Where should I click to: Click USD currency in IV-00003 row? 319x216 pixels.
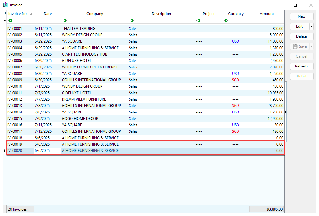(x=236, y=41)
